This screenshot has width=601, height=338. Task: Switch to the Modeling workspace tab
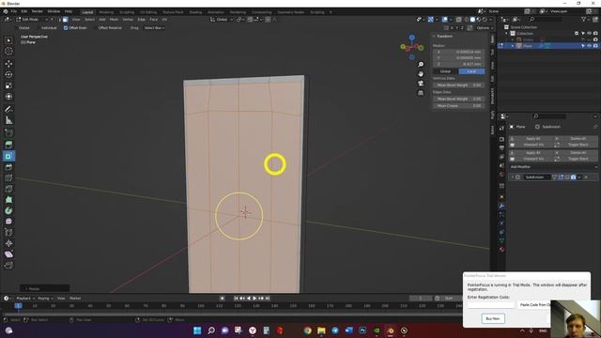pyautogui.click(x=106, y=12)
